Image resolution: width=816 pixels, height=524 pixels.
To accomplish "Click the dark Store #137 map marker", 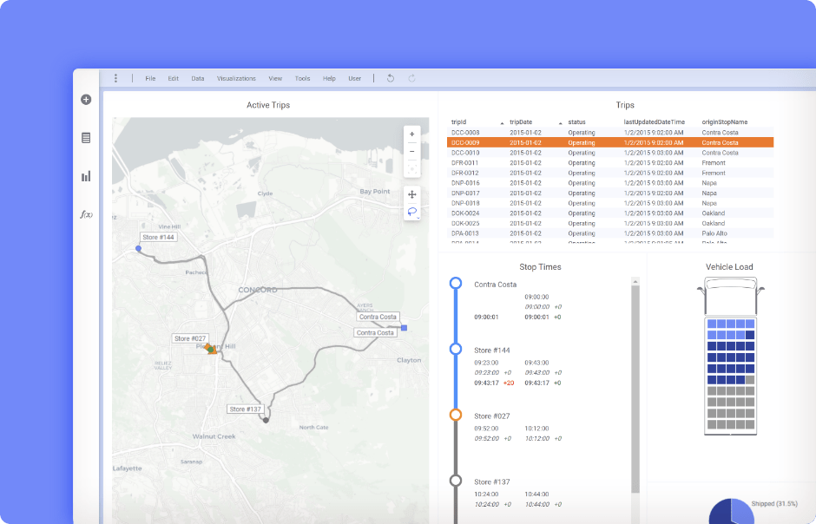I will [266, 420].
